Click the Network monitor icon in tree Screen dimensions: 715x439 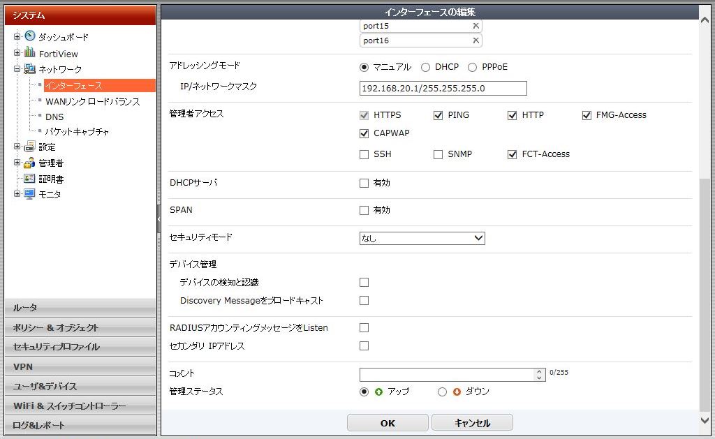[30, 69]
